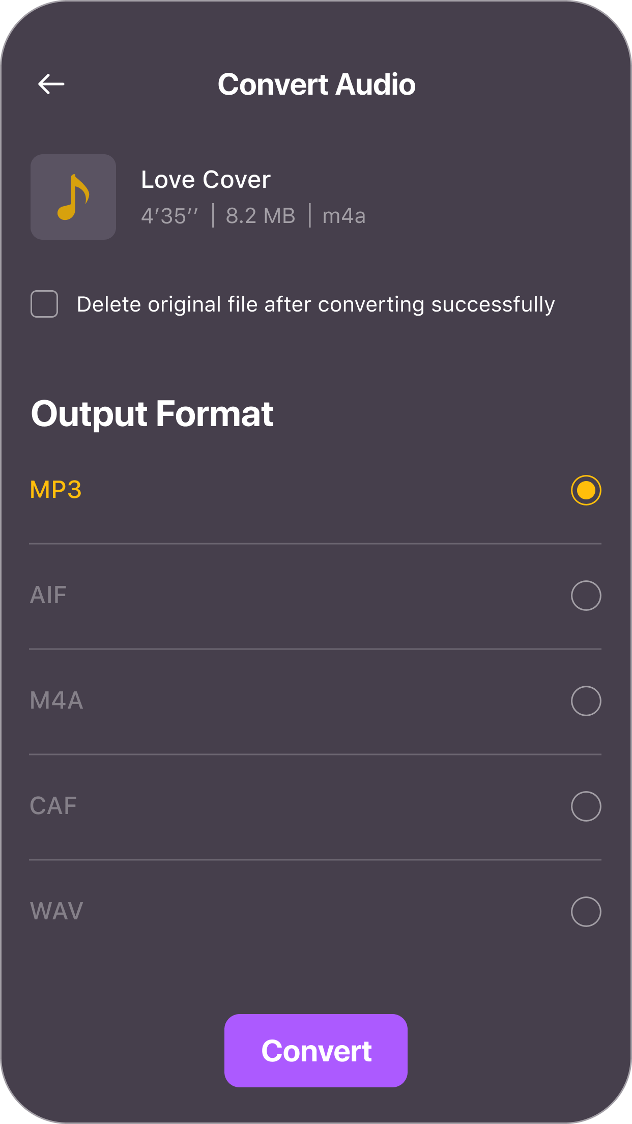The height and width of the screenshot is (1124, 632).
Task: Click the Output Format section heading
Action: click(x=152, y=414)
